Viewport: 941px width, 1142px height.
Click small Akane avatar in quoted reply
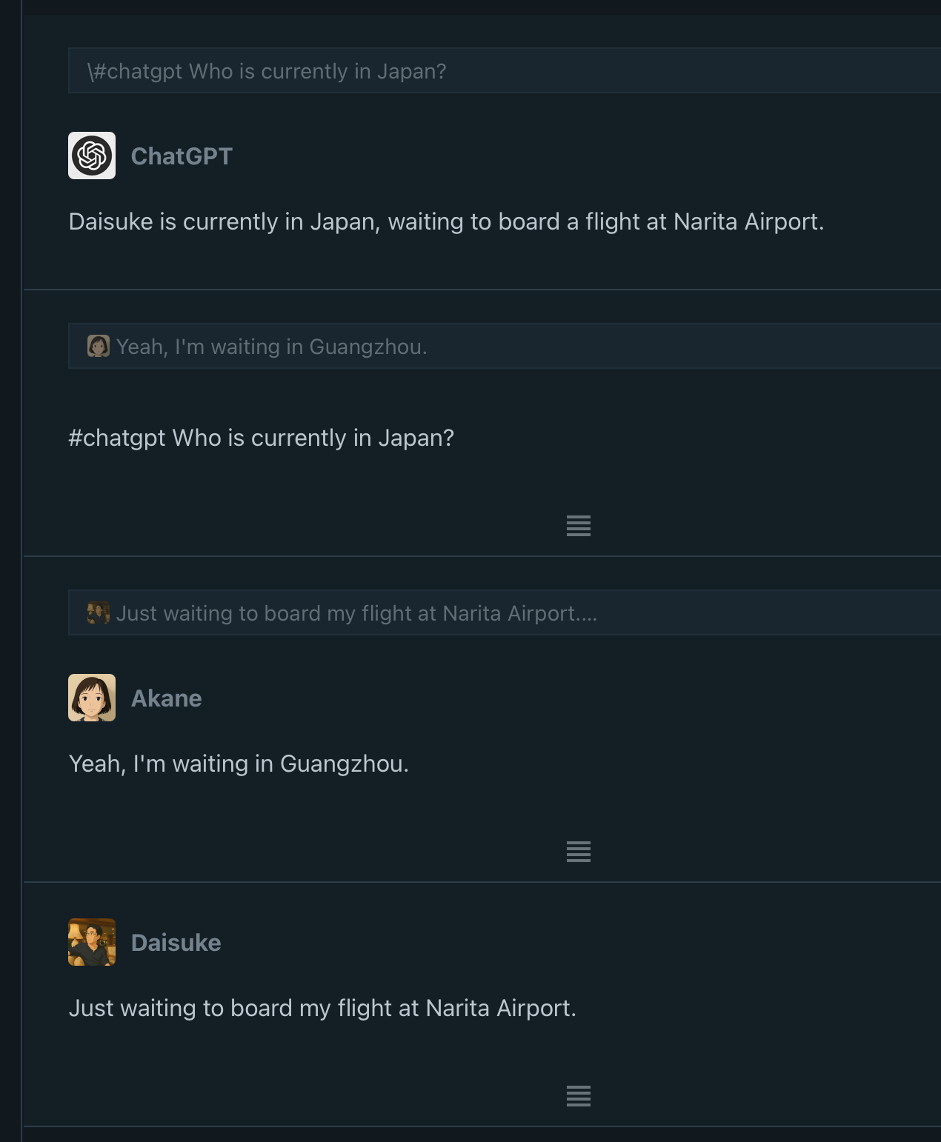(98, 346)
